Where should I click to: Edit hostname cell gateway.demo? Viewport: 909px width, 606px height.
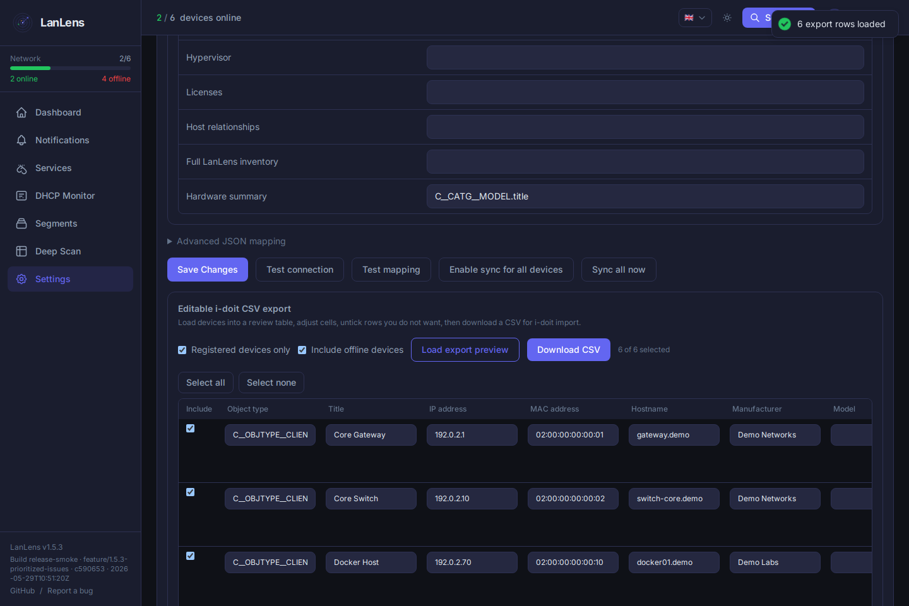[674, 435]
